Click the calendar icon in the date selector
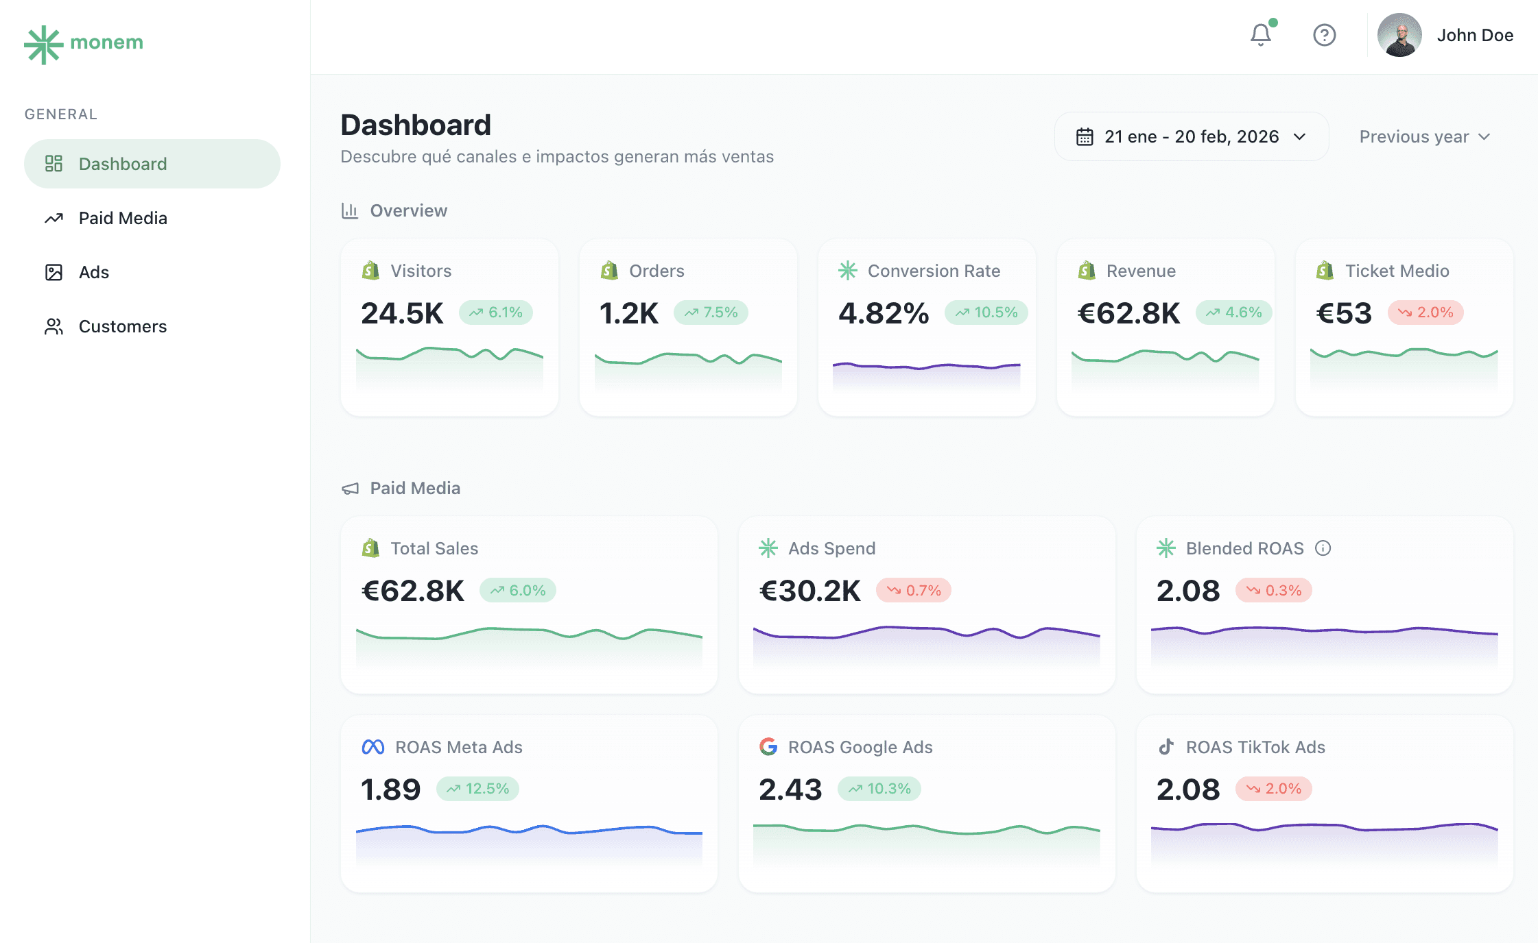The height and width of the screenshot is (943, 1538). coord(1084,136)
